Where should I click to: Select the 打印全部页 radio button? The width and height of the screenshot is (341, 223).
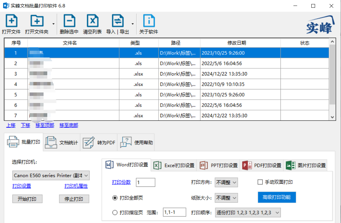[x=115, y=198]
